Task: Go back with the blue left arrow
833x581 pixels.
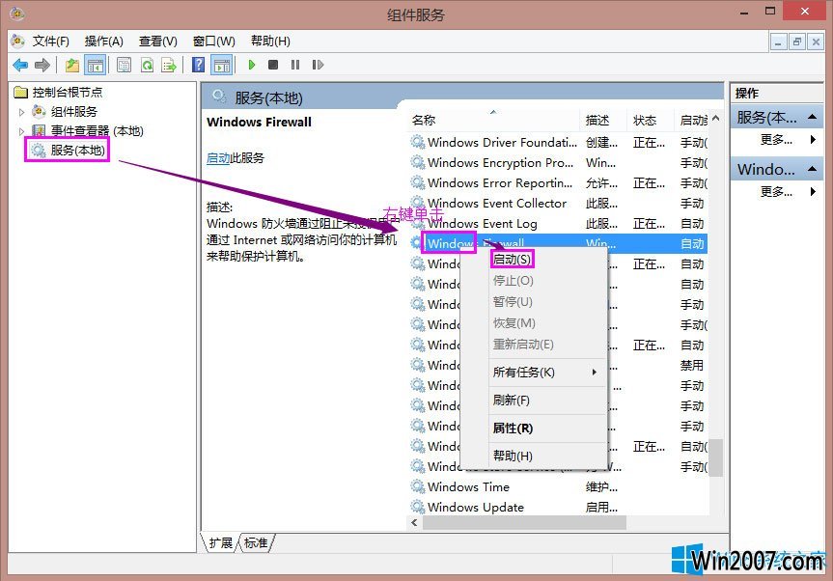Action: (x=20, y=66)
